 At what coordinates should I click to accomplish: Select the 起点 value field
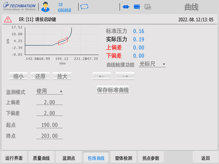pyautogui.click(x=49, y=125)
